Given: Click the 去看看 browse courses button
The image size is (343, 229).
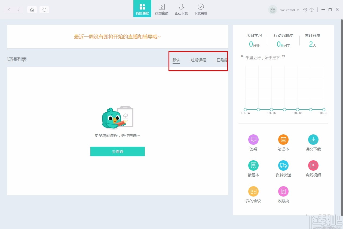Looking at the screenshot, I should click(117, 151).
